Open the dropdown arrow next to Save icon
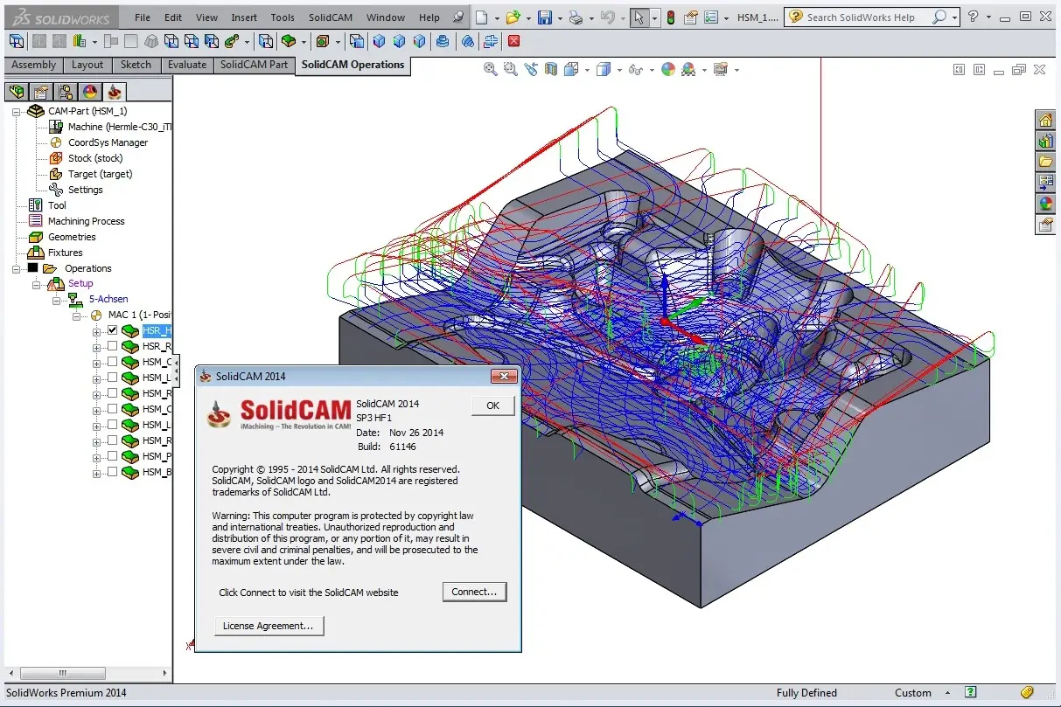Image resolution: width=1061 pixels, height=707 pixels. 559,17
